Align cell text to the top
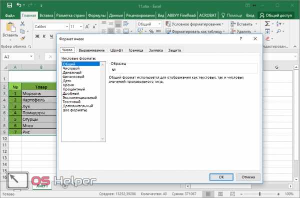Screen dimensions: 300x198 coord(104,24)
